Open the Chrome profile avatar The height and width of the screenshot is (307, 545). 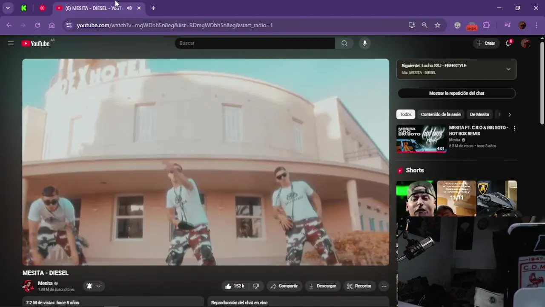click(522, 25)
